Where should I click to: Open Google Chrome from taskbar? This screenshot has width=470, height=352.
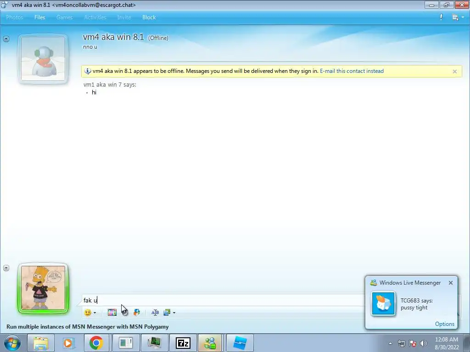96,343
